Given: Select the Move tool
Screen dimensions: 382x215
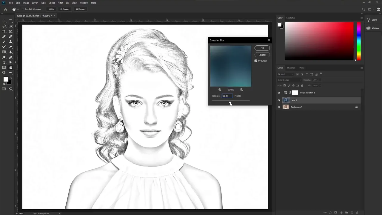Looking at the screenshot, I should [4, 21].
